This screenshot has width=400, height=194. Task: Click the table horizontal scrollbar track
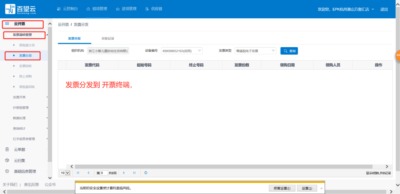click(223, 166)
